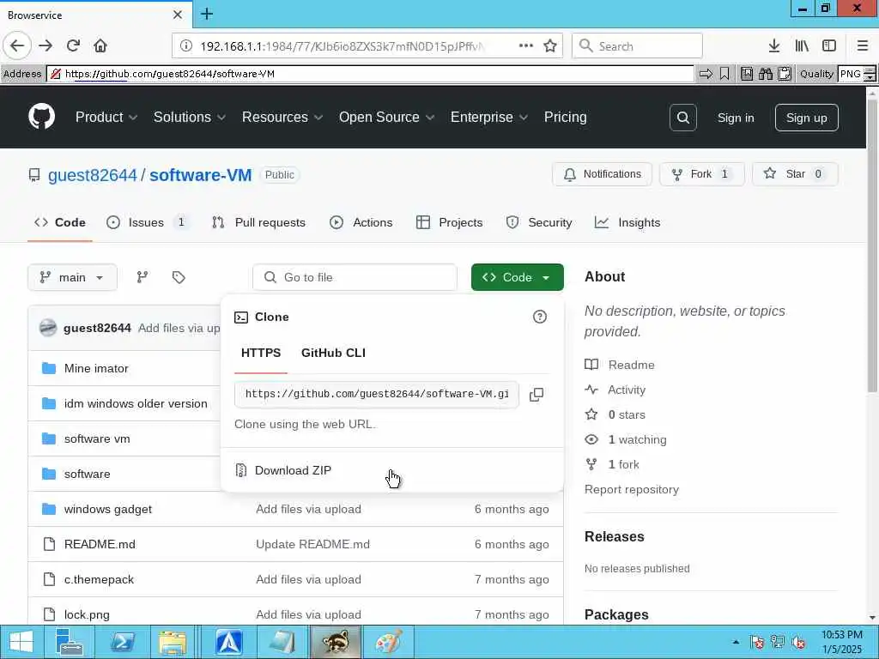Click the browser home icon
This screenshot has height=659, width=879.
[100, 45]
